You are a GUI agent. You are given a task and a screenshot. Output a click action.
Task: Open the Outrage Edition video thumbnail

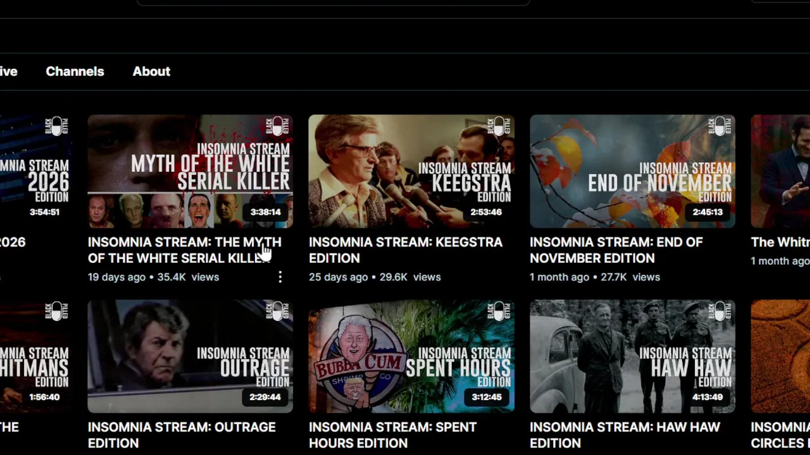pos(190,356)
